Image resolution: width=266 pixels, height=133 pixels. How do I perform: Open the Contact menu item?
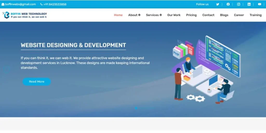click(x=208, y=15)
